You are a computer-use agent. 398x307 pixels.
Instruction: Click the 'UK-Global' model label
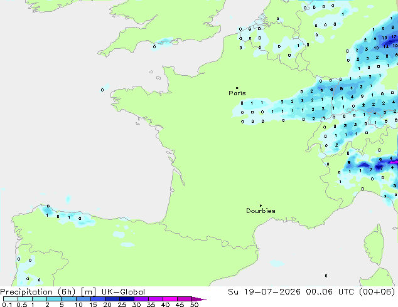point(123,292)
